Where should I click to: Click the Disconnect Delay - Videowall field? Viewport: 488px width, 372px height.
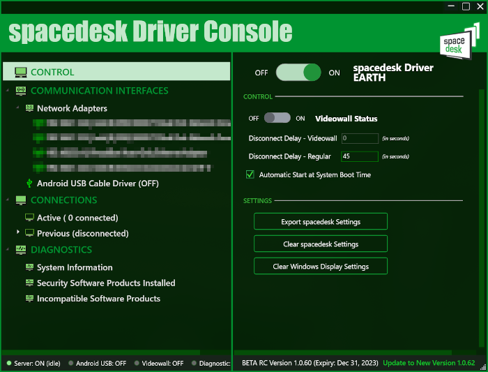pos(360,138)
